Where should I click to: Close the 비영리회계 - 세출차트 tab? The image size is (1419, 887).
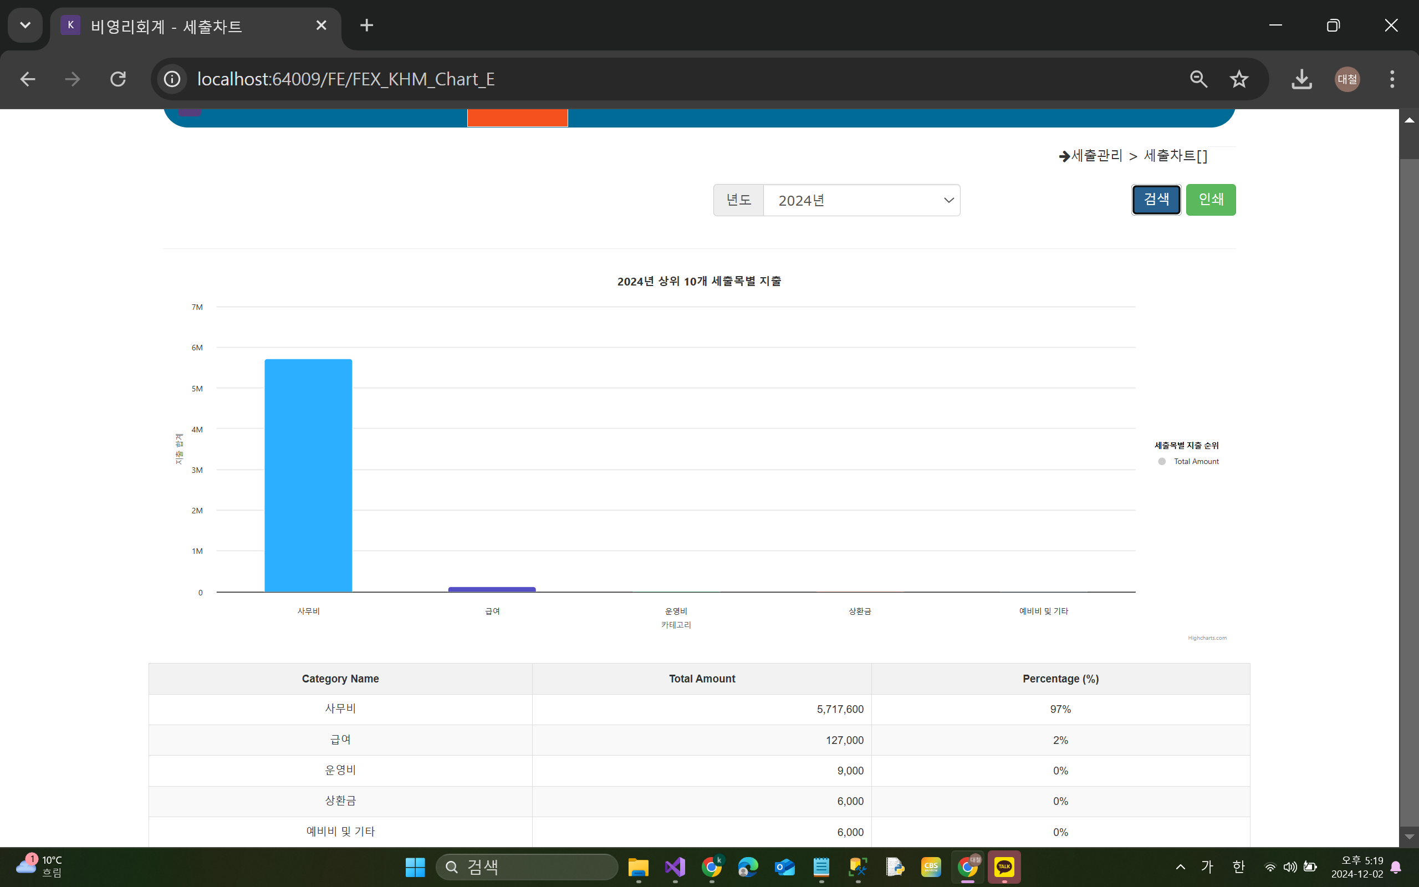point(321,26)
